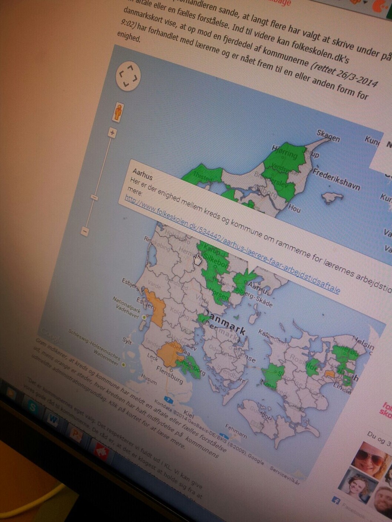The height and width of the screenshot is (522, 392).
Task: Click the Skagen map label
Action: (328, 136)
